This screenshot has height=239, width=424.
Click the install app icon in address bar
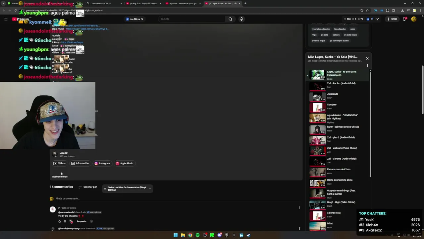pyautogui.click(x=362, y=10)
